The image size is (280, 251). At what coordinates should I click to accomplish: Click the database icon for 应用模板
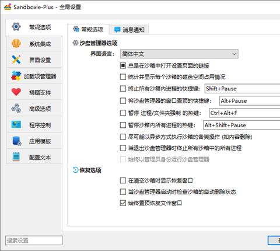click(x=16, y=141)
